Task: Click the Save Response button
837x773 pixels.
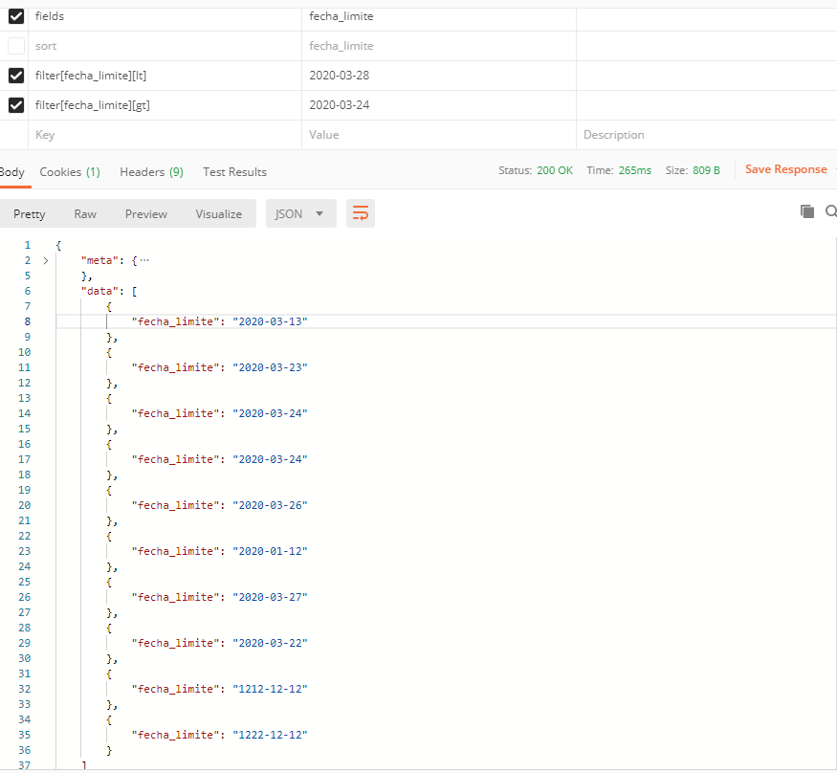Action: pos(785,169)
